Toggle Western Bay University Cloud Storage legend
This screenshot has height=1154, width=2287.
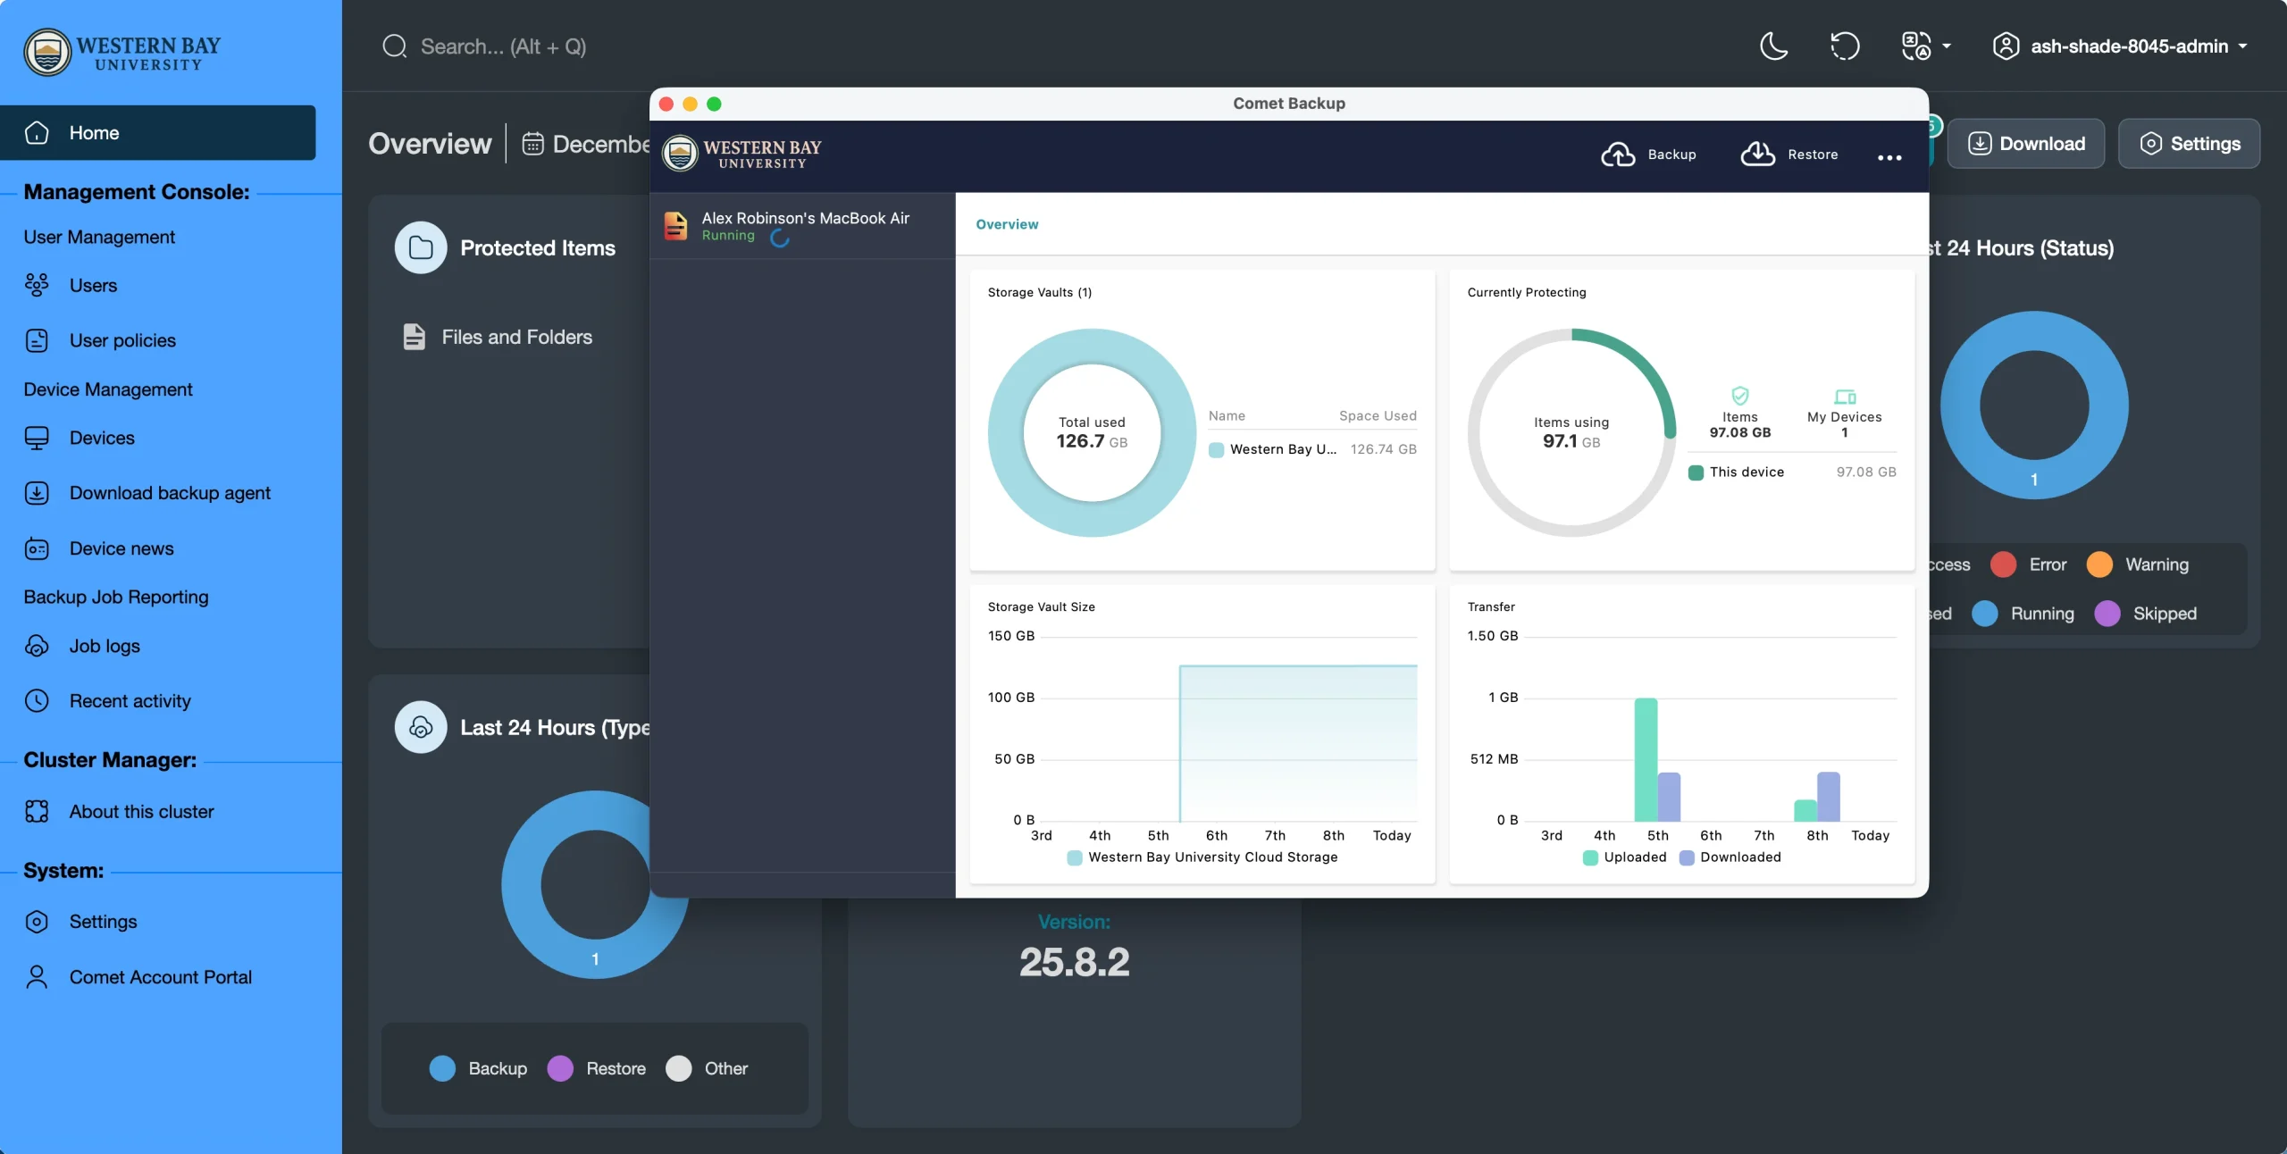(1202, 857)
